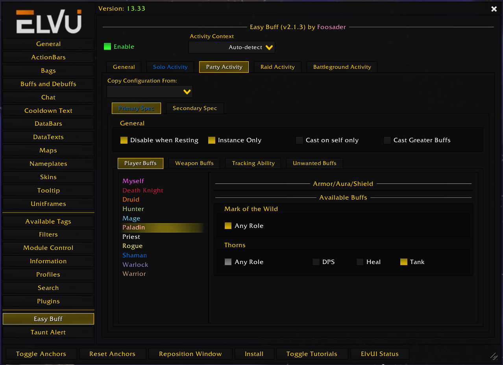Open ActionBars settings

coord(48,57)
